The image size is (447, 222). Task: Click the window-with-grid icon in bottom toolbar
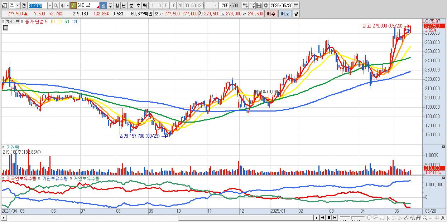tap(370, 218)
